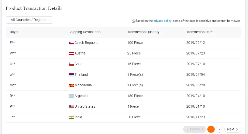Click the disabled Previous button
The width and height of the screenshot is (248, 134).
195,129
